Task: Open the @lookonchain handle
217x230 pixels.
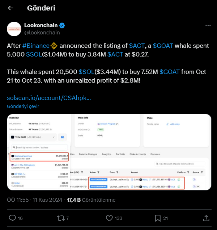Action: (x=42, y=33)
